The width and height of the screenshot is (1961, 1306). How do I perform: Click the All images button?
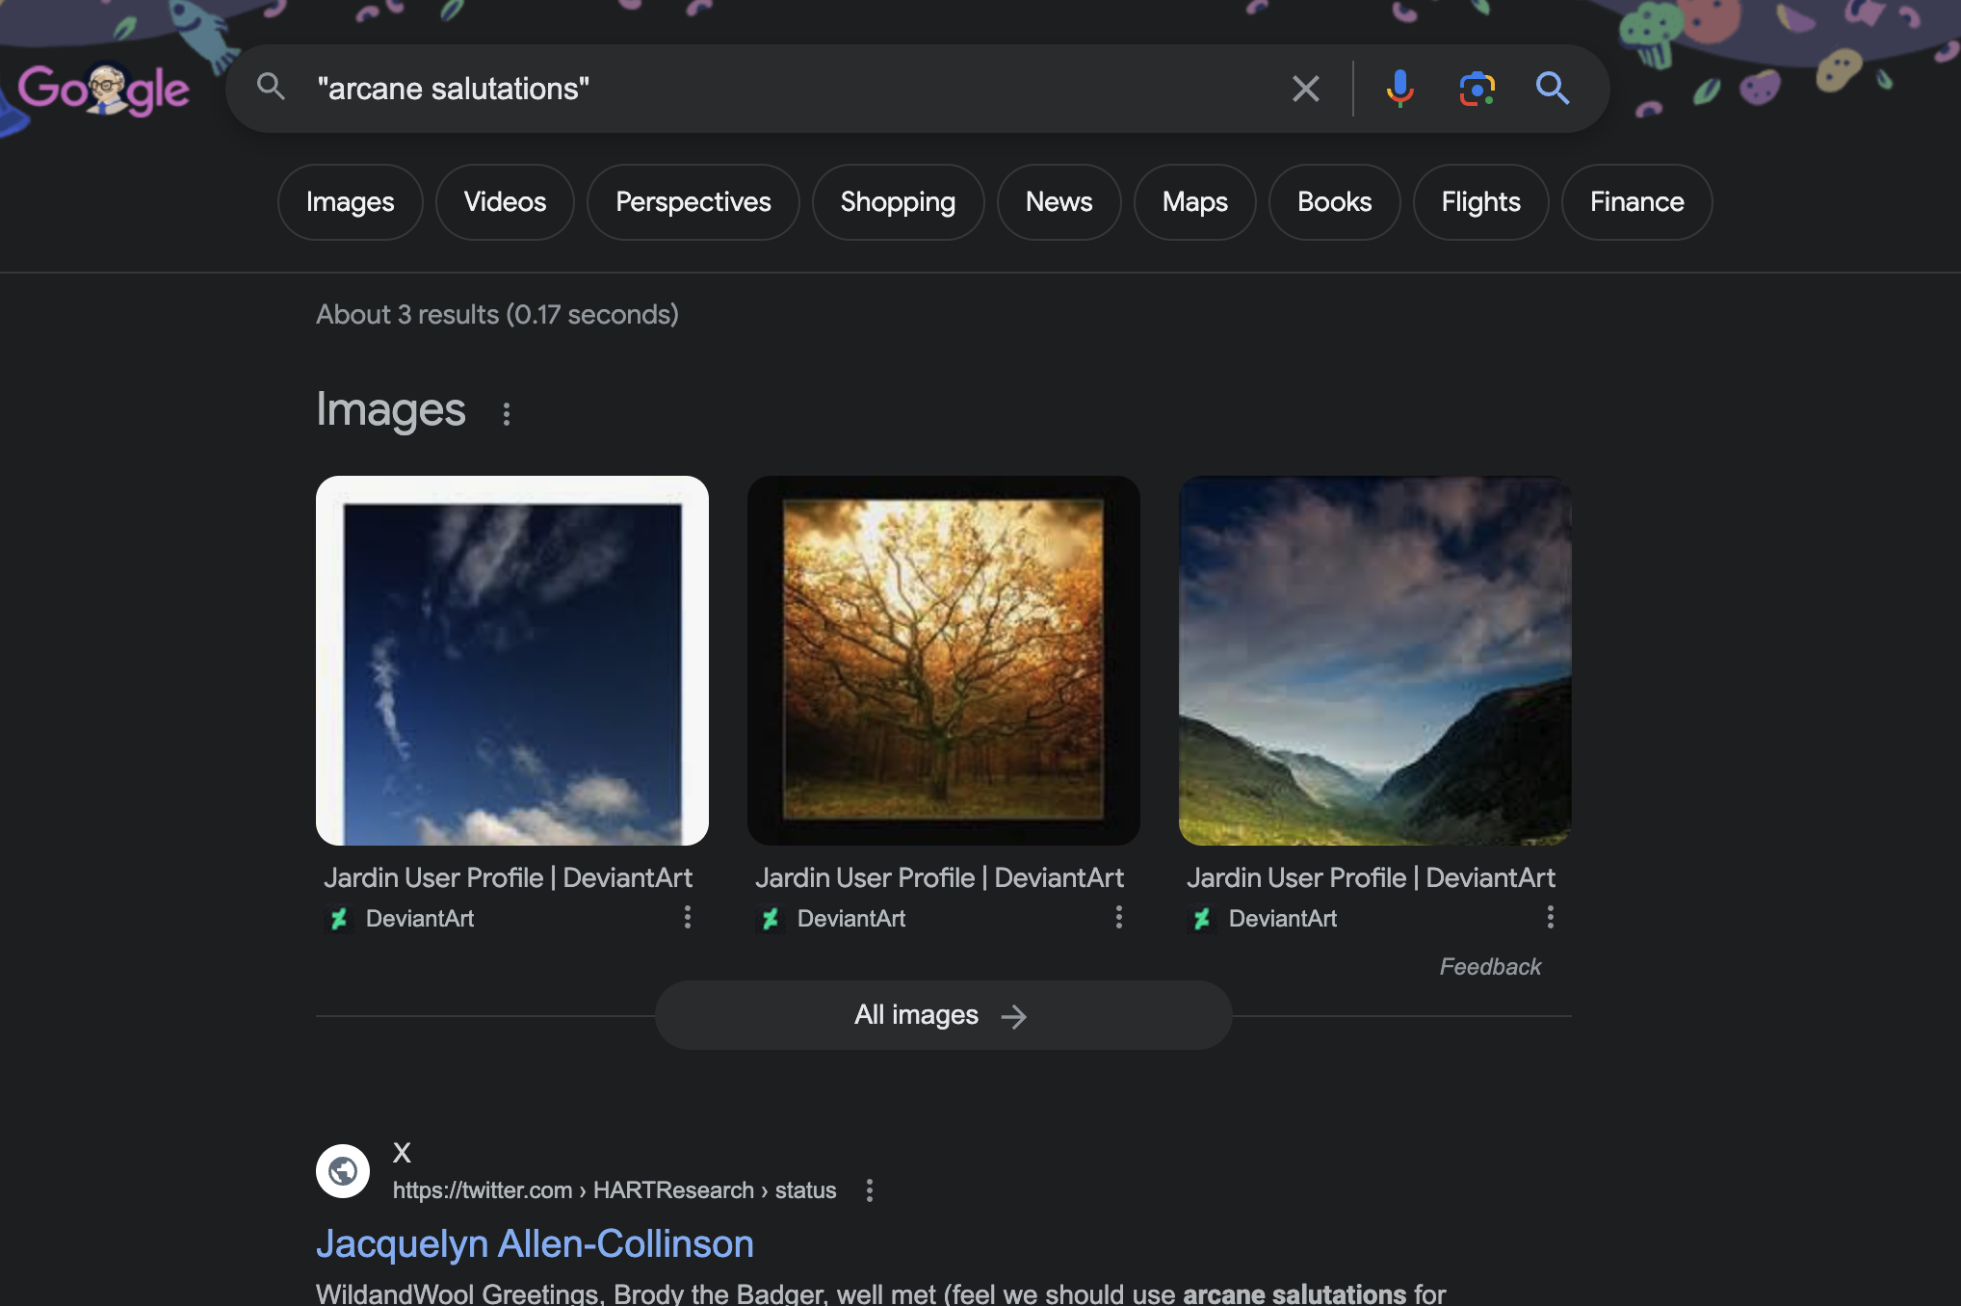pos(943,1015)
